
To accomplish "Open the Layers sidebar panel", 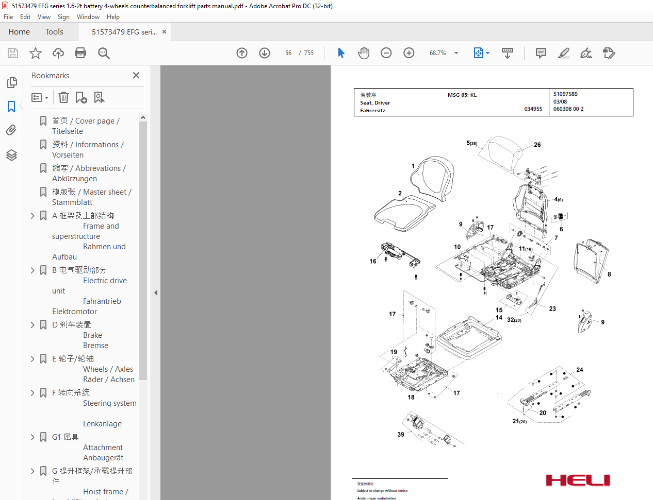I will click(x=11, y=155).
